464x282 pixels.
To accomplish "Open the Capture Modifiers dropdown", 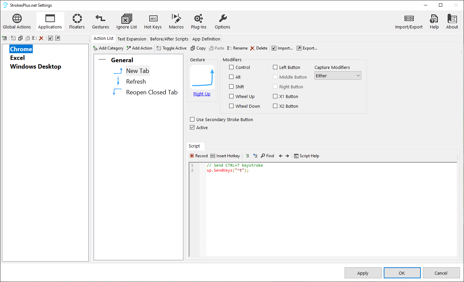I will coord(338,76).
